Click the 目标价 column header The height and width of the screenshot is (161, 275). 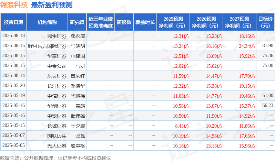[x=266, y=22]
